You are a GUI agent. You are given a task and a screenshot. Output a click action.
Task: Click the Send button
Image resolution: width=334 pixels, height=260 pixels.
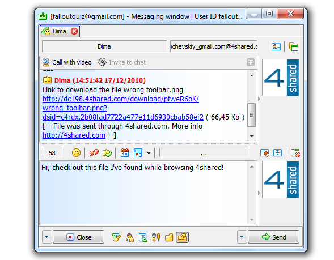coord(273,237)
